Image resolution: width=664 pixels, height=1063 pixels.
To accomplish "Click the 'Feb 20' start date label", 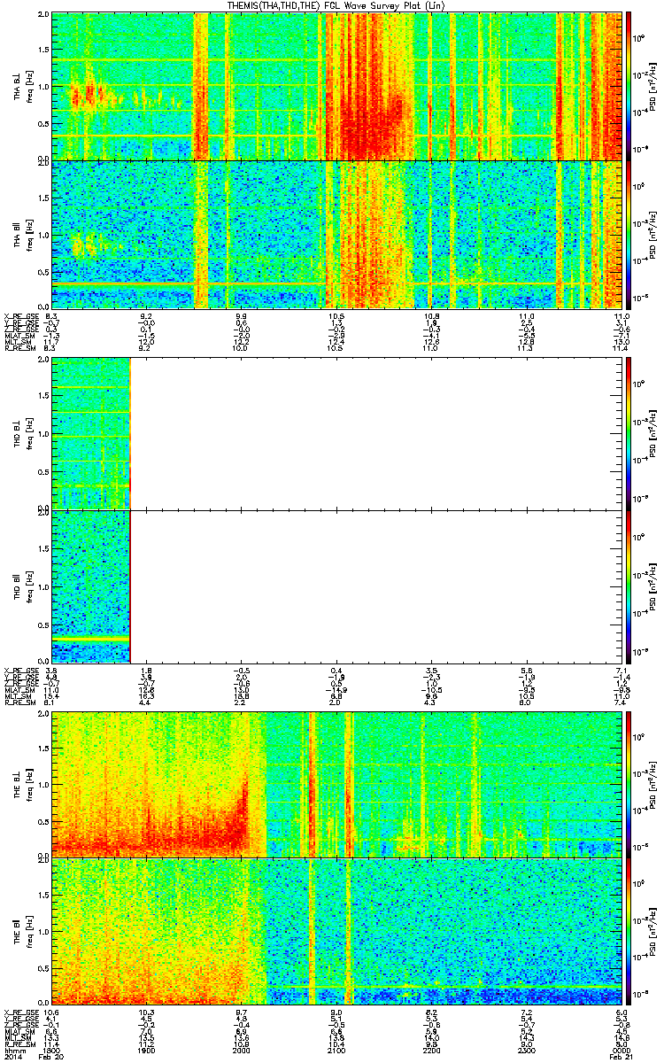I will click(x=51, y=1059).
